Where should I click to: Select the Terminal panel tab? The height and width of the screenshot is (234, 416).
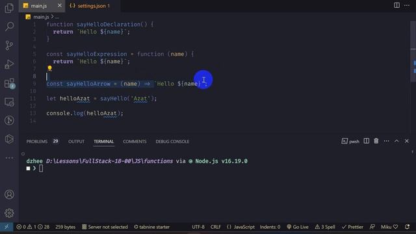click(x=104, y=142)
